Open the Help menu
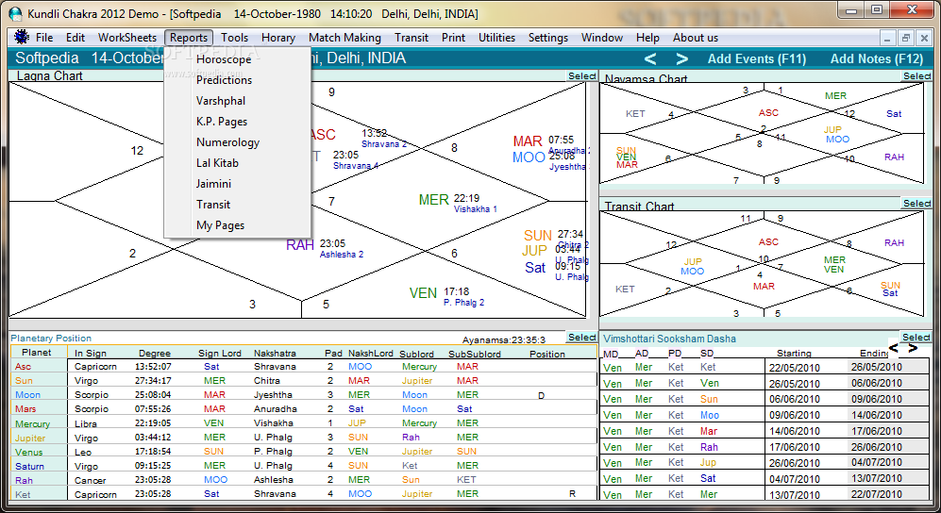The height and width of the screenshot is (513, 941). 647,37
